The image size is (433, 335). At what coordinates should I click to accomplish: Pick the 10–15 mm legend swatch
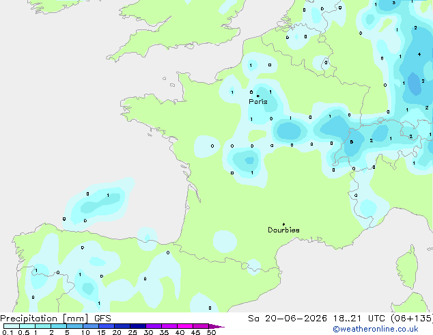pyautogui.click(x=90, y=326)
